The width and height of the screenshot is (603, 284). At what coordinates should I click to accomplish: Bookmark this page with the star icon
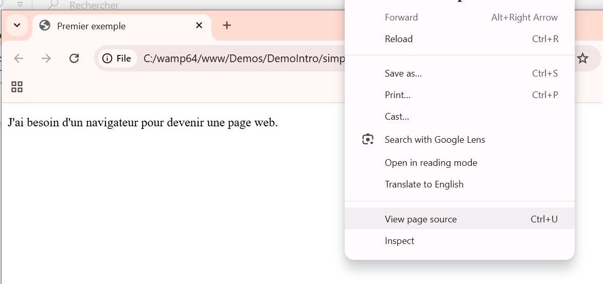pos(583,59)
